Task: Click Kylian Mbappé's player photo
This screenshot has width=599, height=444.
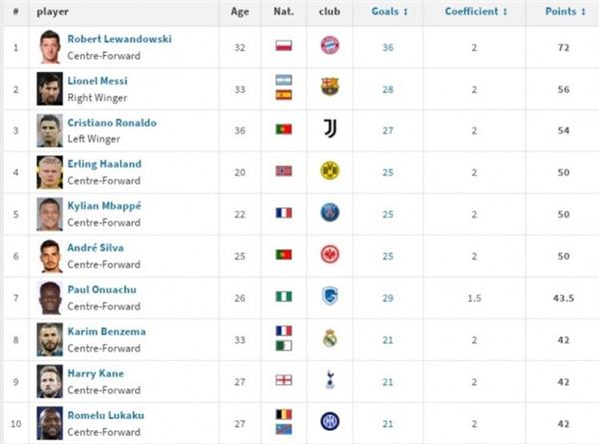Action: (x=49, y=213)
